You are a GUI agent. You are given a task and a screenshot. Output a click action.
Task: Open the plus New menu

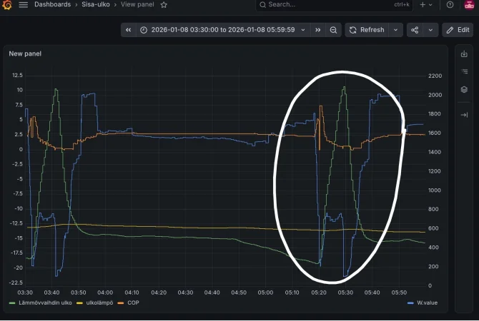coord(426,4)
